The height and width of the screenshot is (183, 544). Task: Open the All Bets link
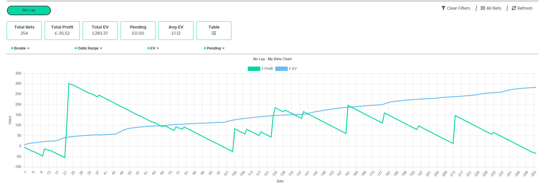click(494, 8)
